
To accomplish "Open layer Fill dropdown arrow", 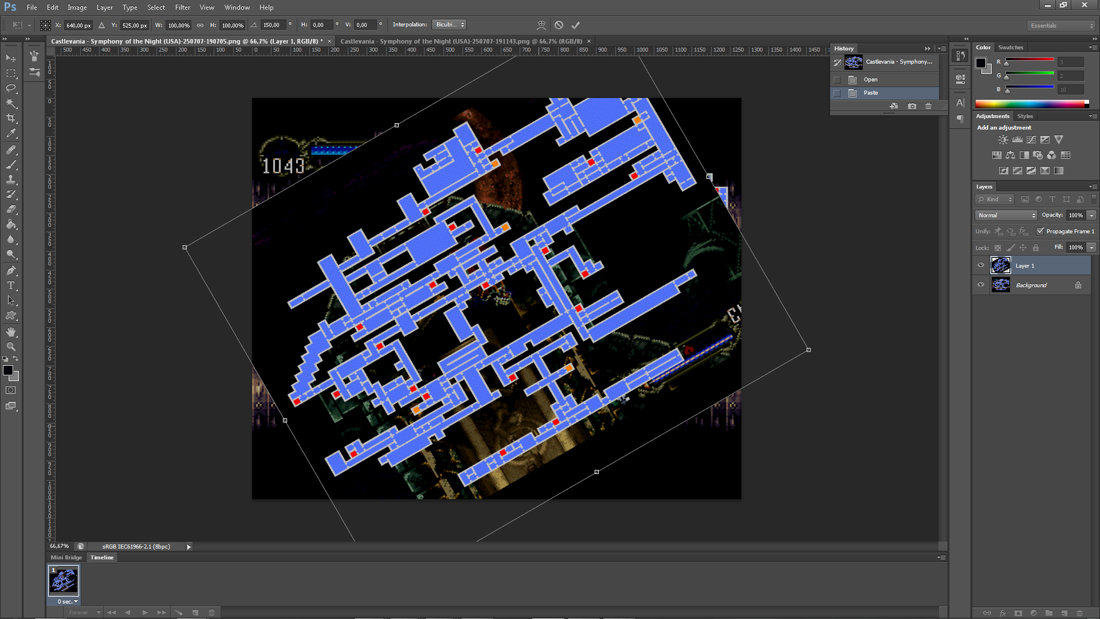I will [x=1092, y=248].
